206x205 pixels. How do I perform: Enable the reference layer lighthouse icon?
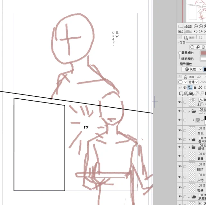coord(185,87)
